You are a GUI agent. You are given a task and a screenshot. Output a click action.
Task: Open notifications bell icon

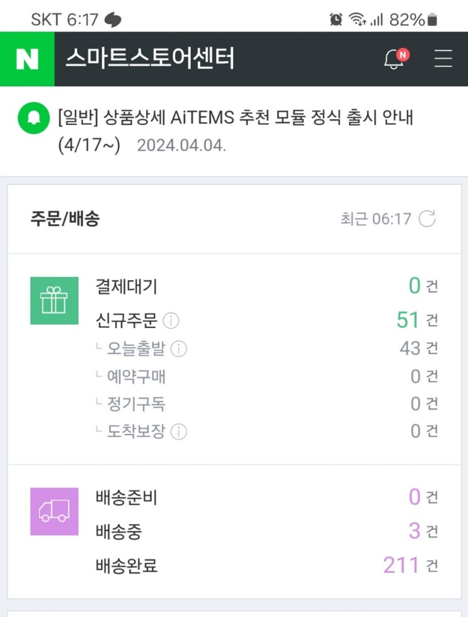tap(395, 59)
